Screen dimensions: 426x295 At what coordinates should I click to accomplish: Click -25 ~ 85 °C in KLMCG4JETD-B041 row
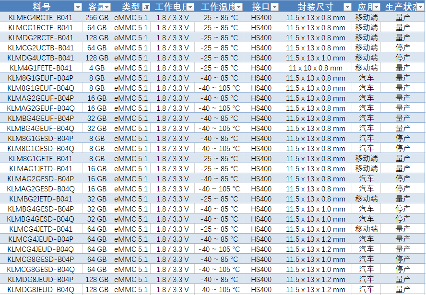pos(219,229)
